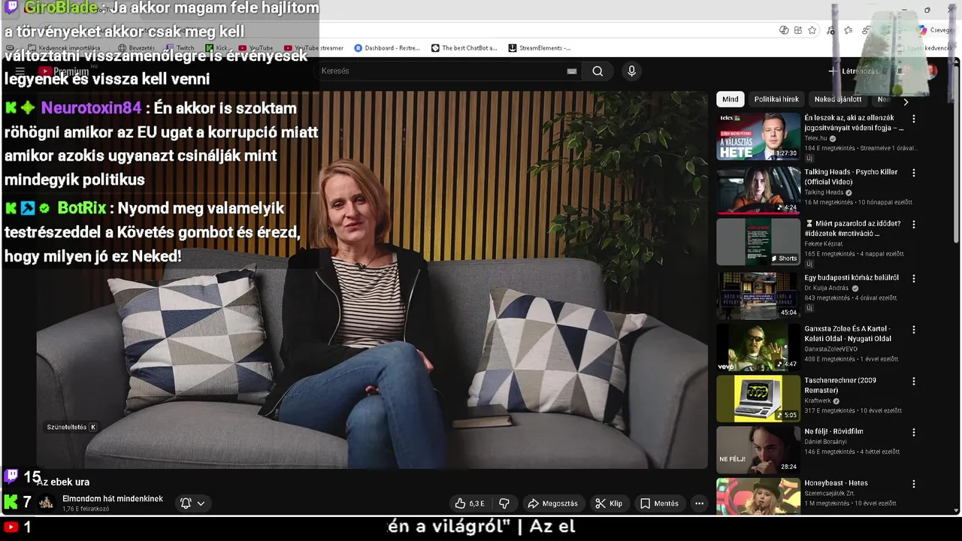This screenshot has width=962, height=541.
Task: Play Ganxsta Zolee Keleti Oldal thumbnail
Action: pos(758,347)
